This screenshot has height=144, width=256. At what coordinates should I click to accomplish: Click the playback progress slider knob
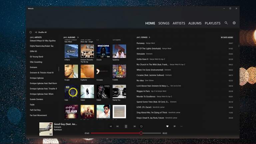coord(141,133)
